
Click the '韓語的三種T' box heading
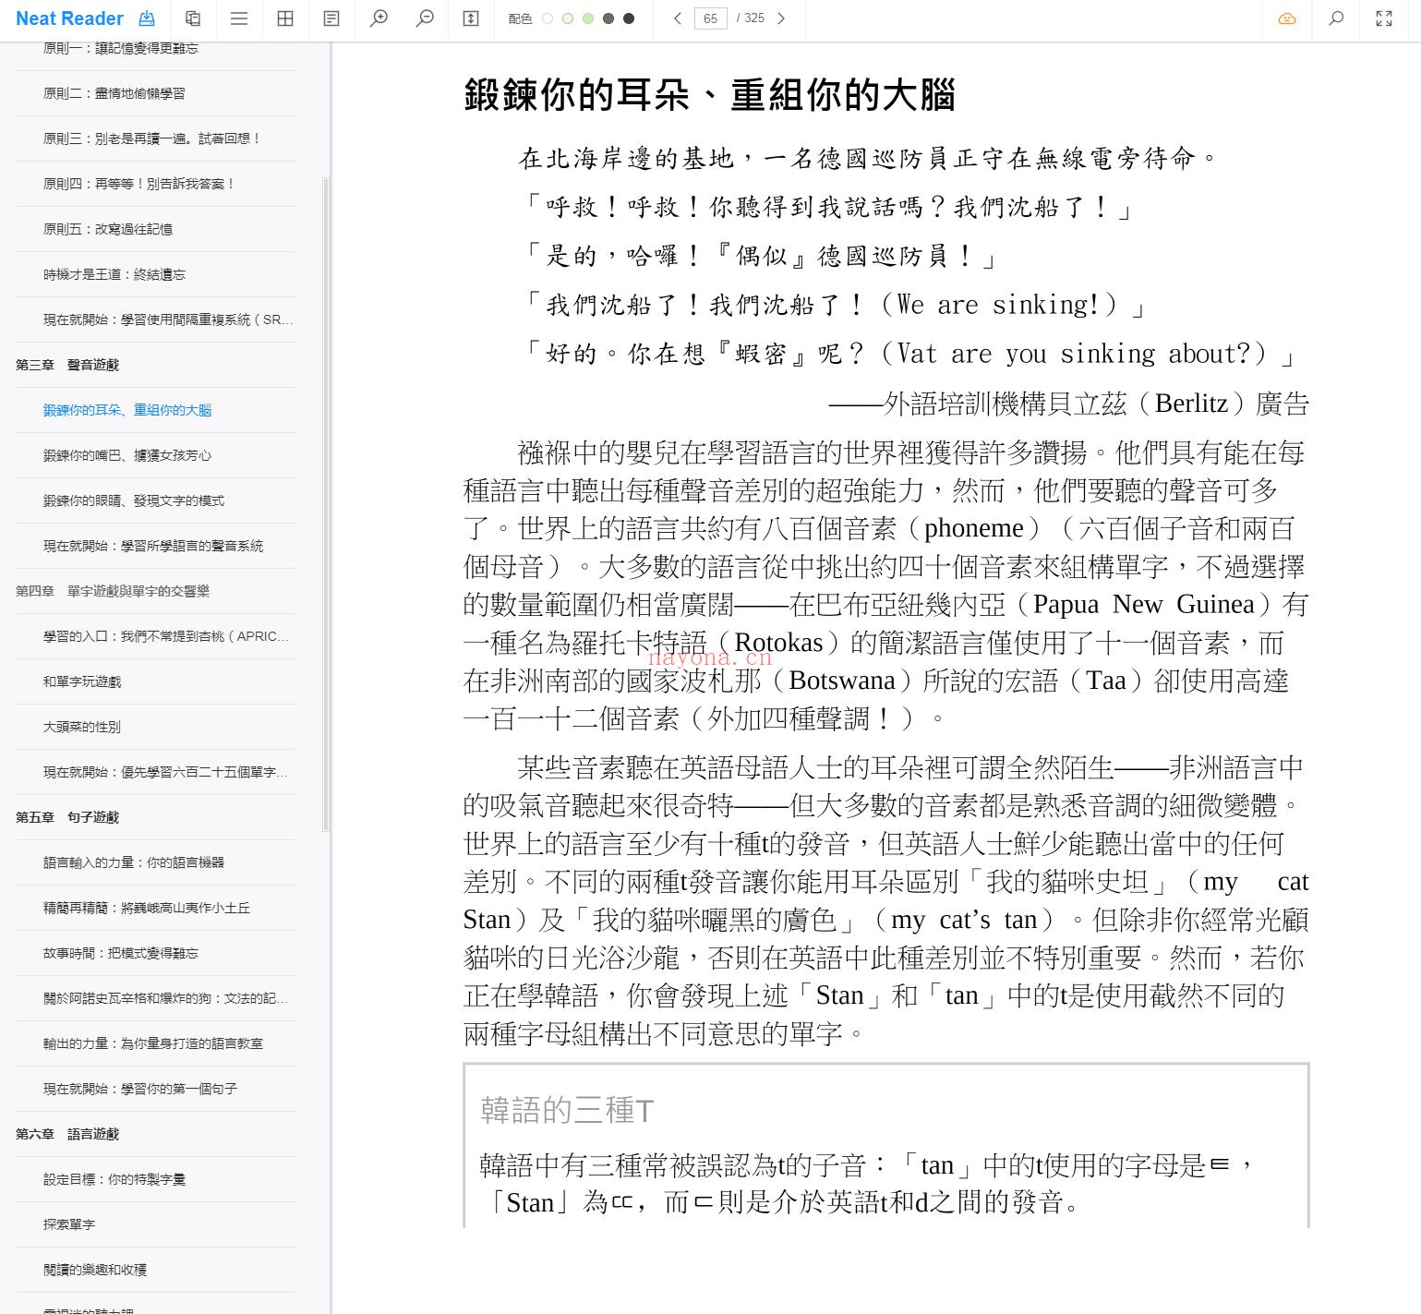567,1110
